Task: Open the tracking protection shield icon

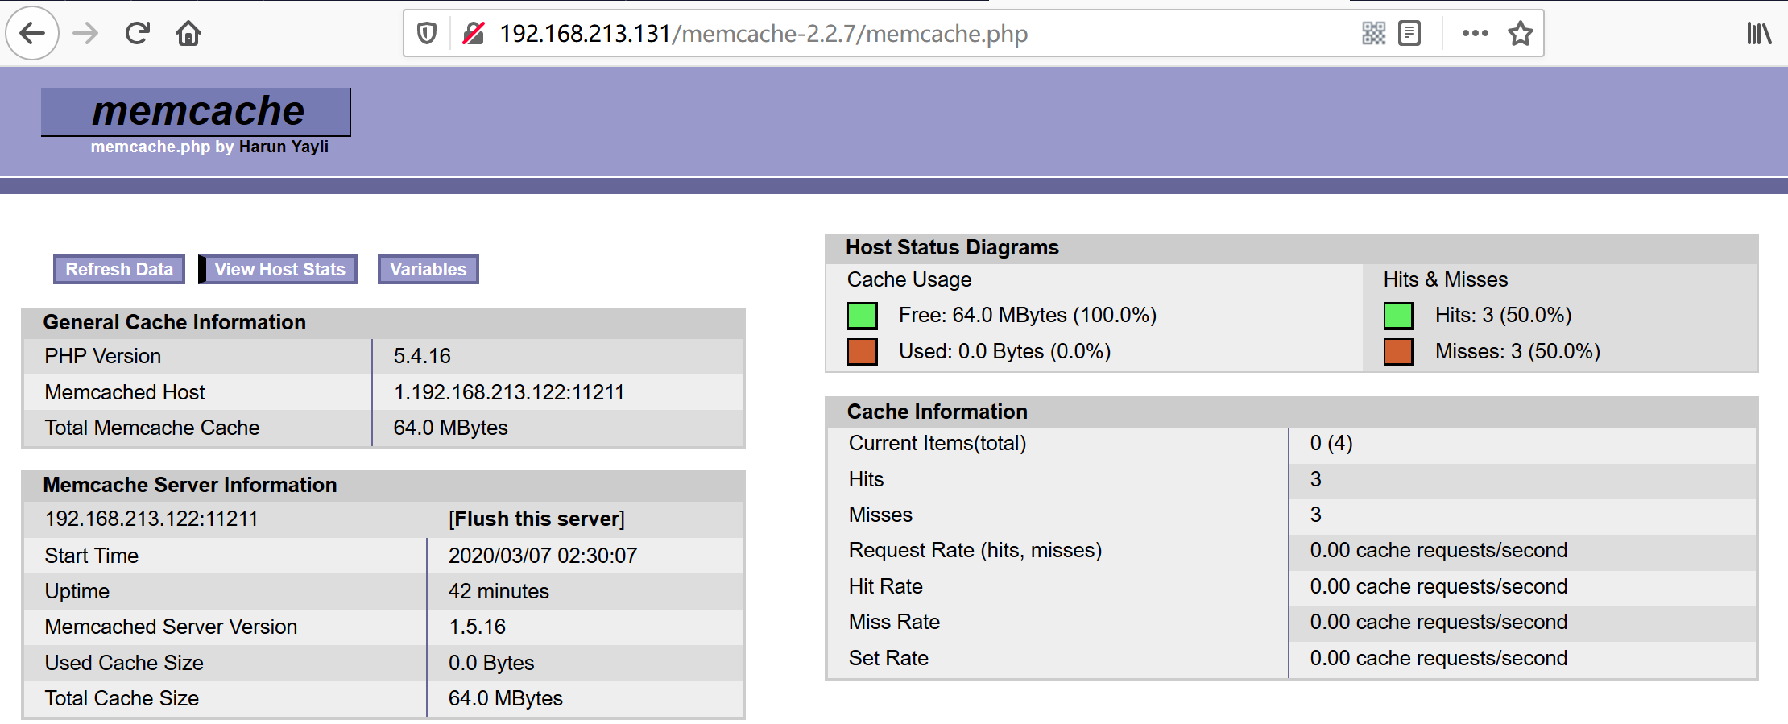Action: pyautogui.click(x=427, y=33)
